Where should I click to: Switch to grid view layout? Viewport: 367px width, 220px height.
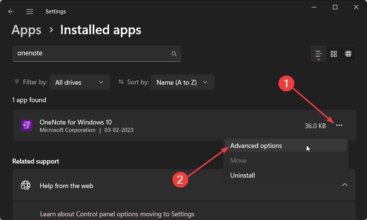tap(334, 54)
